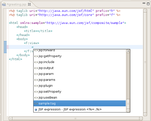The height and width of the screenshot is (121, 151).
Task: Click the JSP file icon on greeting.jsp tab
Action: (x=4, y=4)
